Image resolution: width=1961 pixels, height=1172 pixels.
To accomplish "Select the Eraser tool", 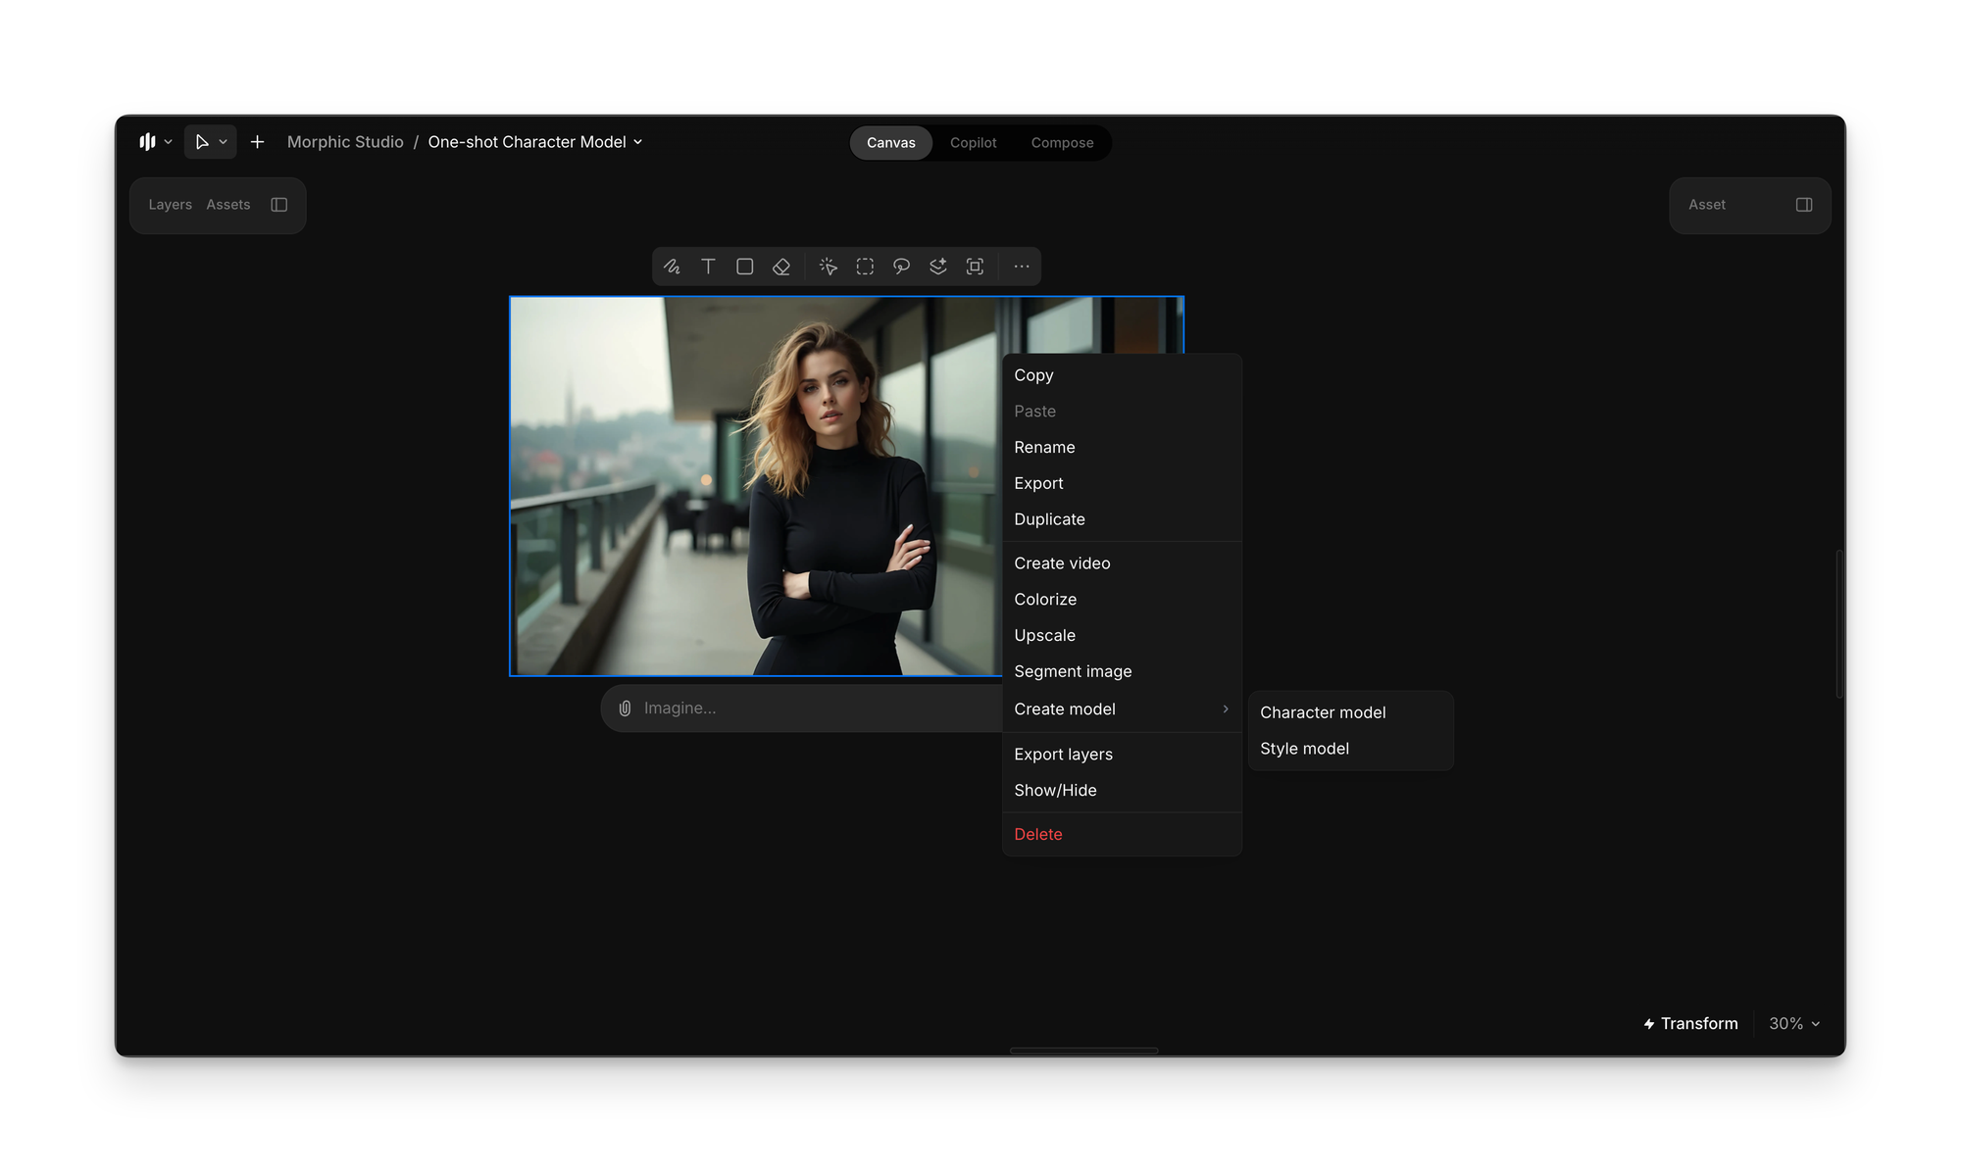I will (x=781, y=267).
